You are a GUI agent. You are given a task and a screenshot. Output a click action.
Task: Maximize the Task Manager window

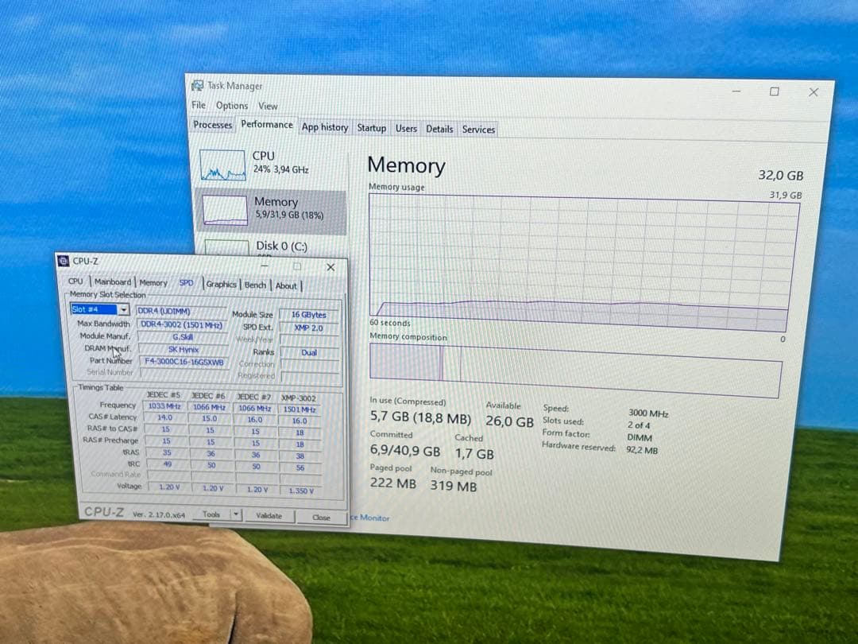[x=774, y=92]
